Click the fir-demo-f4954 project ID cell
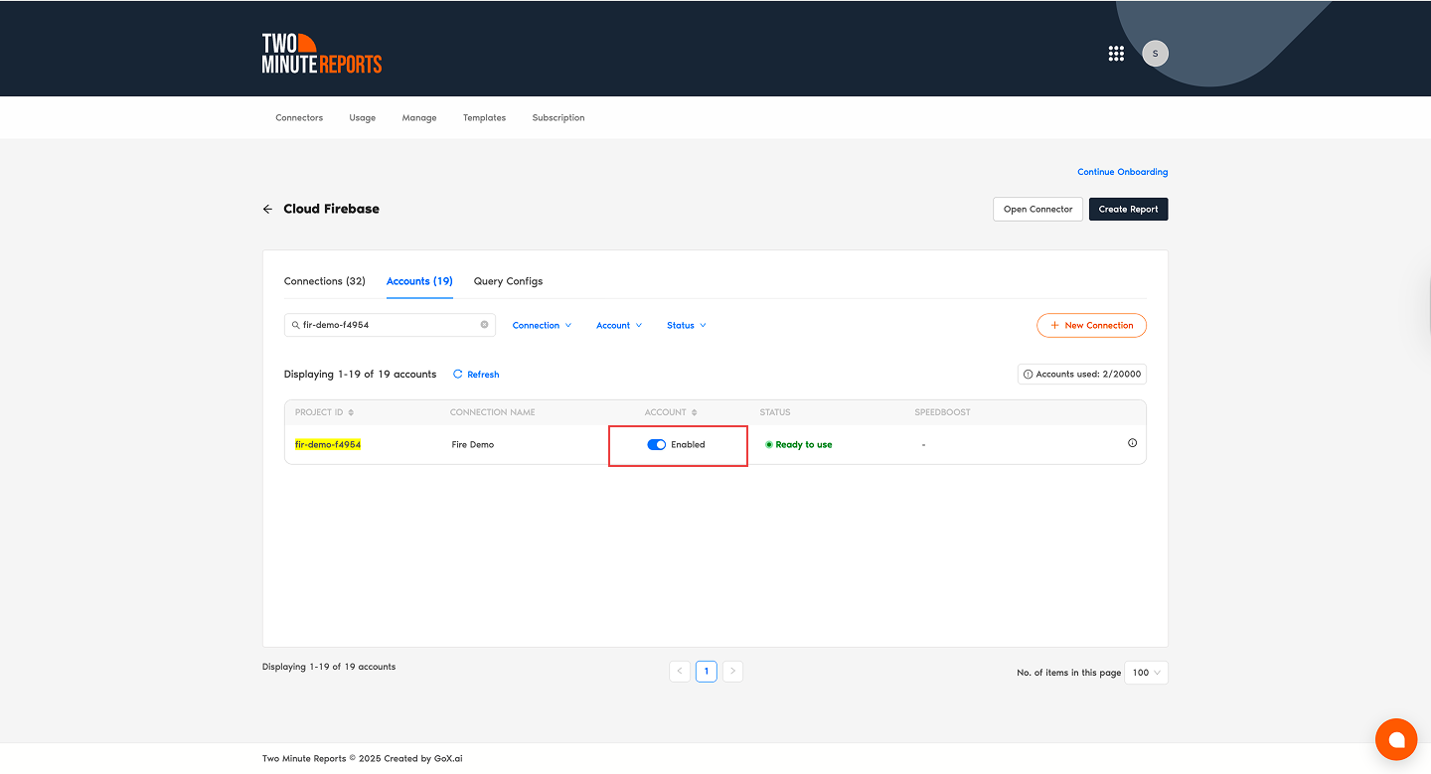 tap(328, 444)
